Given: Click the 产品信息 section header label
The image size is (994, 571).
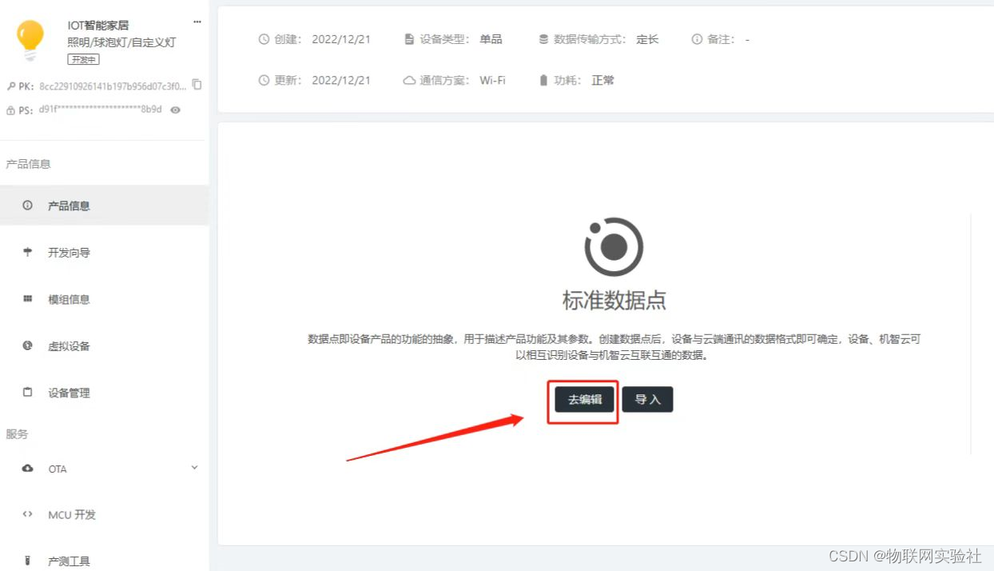Looking at the screenshot, I should (x=28, y=164).
